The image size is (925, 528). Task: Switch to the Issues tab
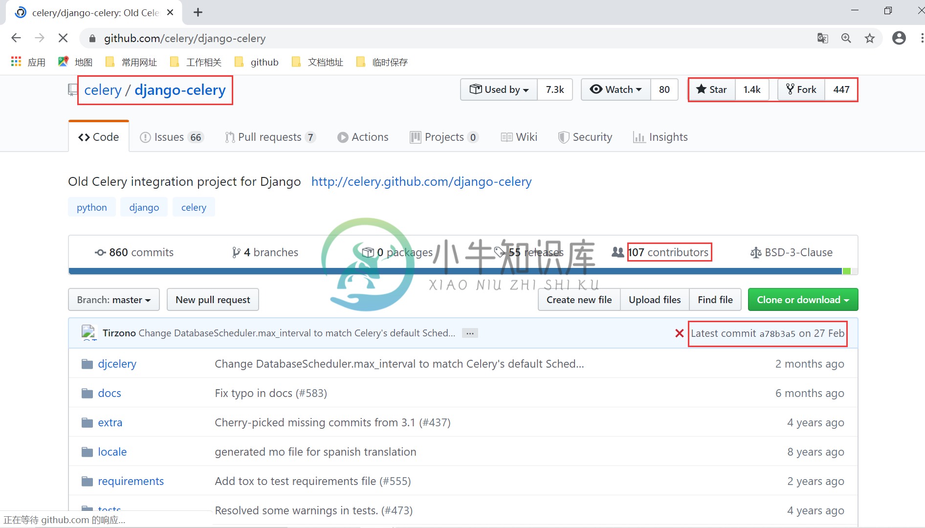point(172,137)
